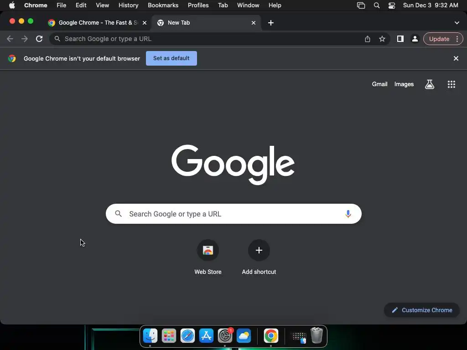The height and width of the screenshot is (350, 467).
Task: Open the profile avatar menu
Action: 415,39
